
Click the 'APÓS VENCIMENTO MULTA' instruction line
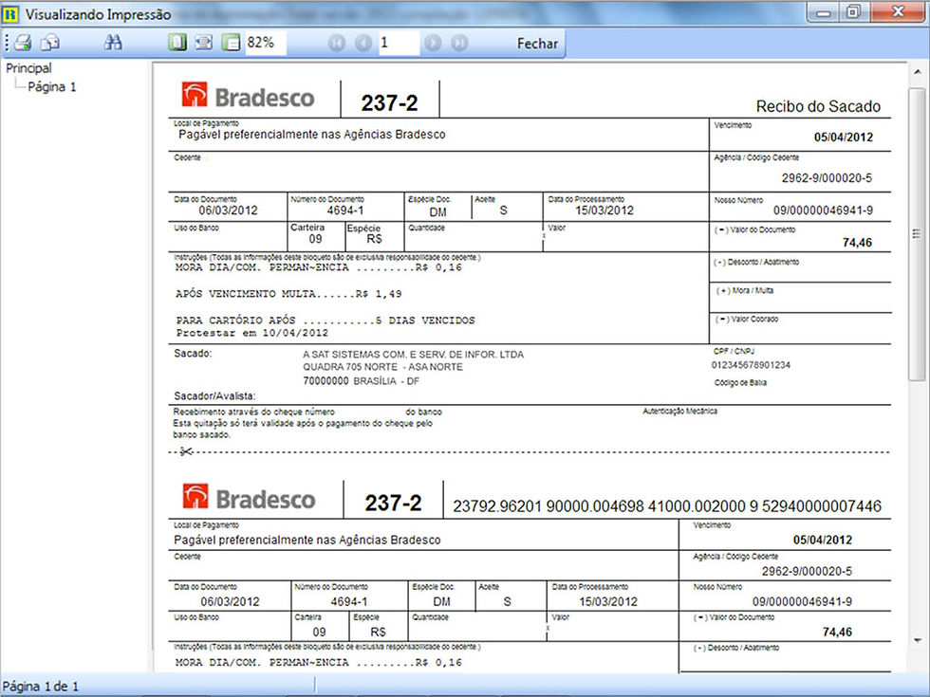[x=288, y=294]
